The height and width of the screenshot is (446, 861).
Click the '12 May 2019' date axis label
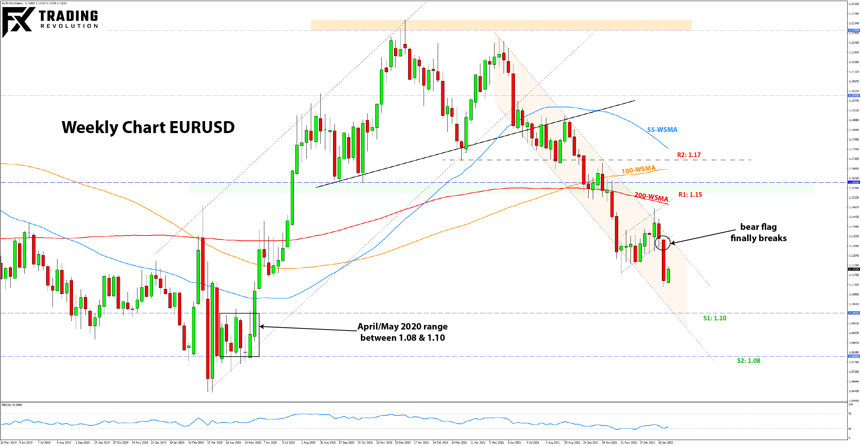8,442
